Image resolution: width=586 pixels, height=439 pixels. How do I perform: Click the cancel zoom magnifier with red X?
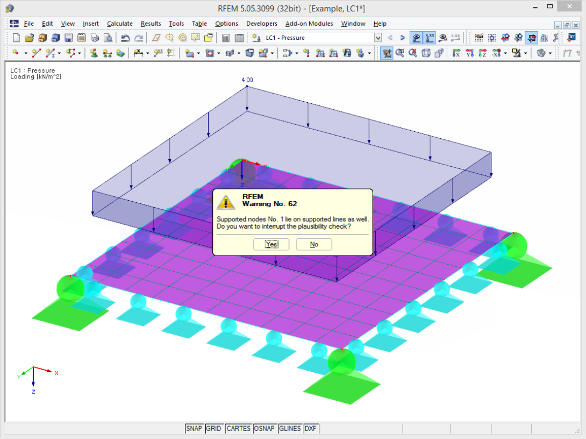[413, 53]
